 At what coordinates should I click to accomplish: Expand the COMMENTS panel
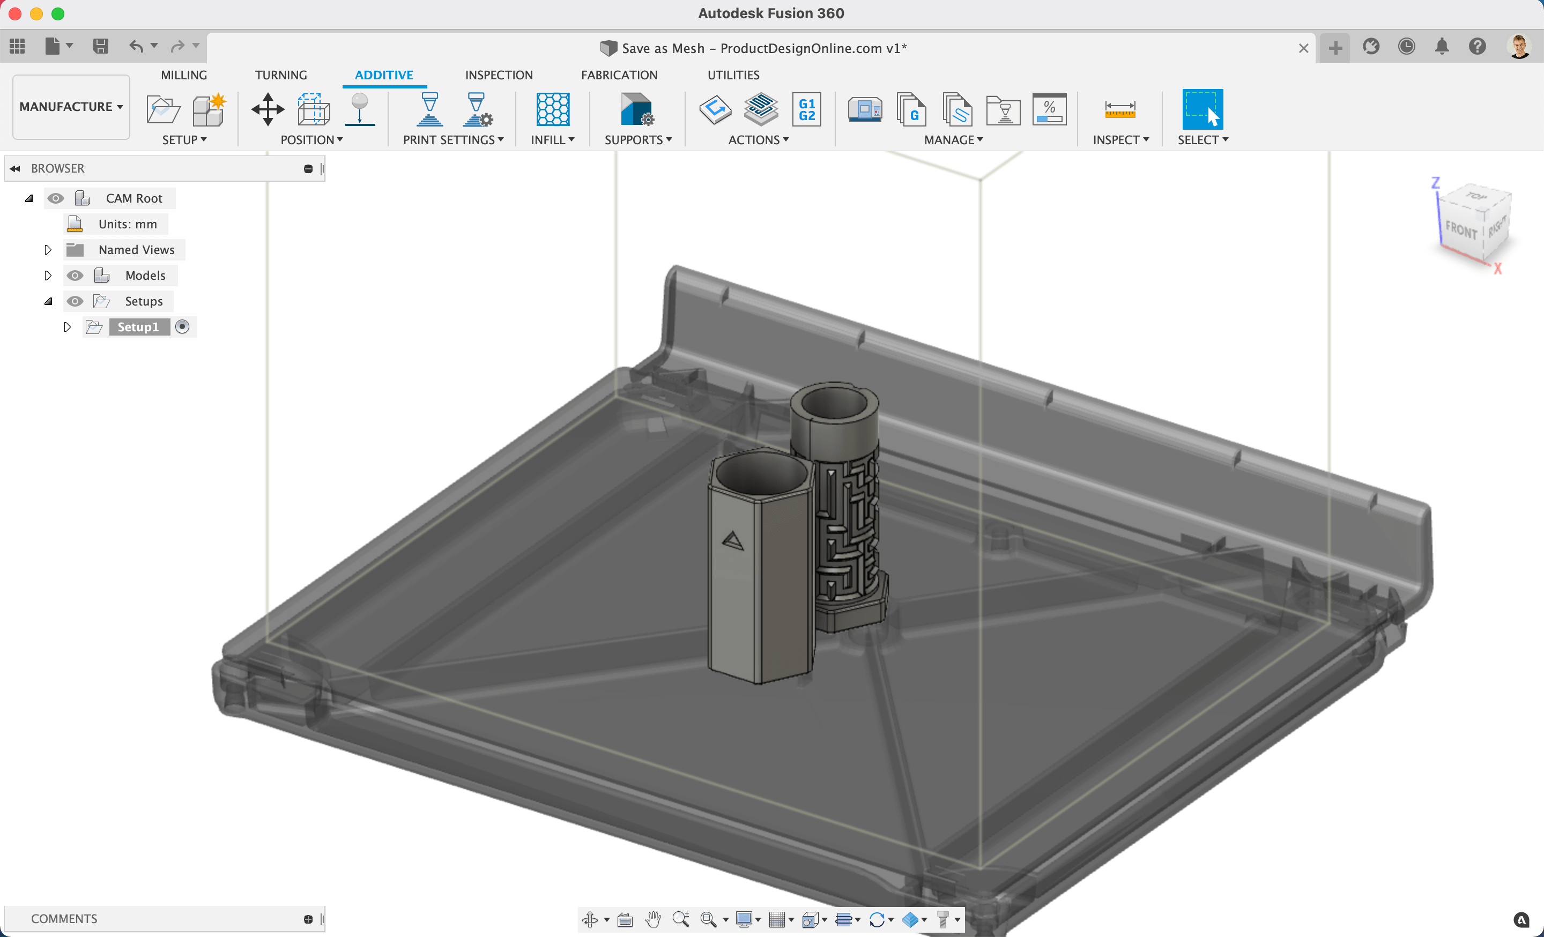308,919
